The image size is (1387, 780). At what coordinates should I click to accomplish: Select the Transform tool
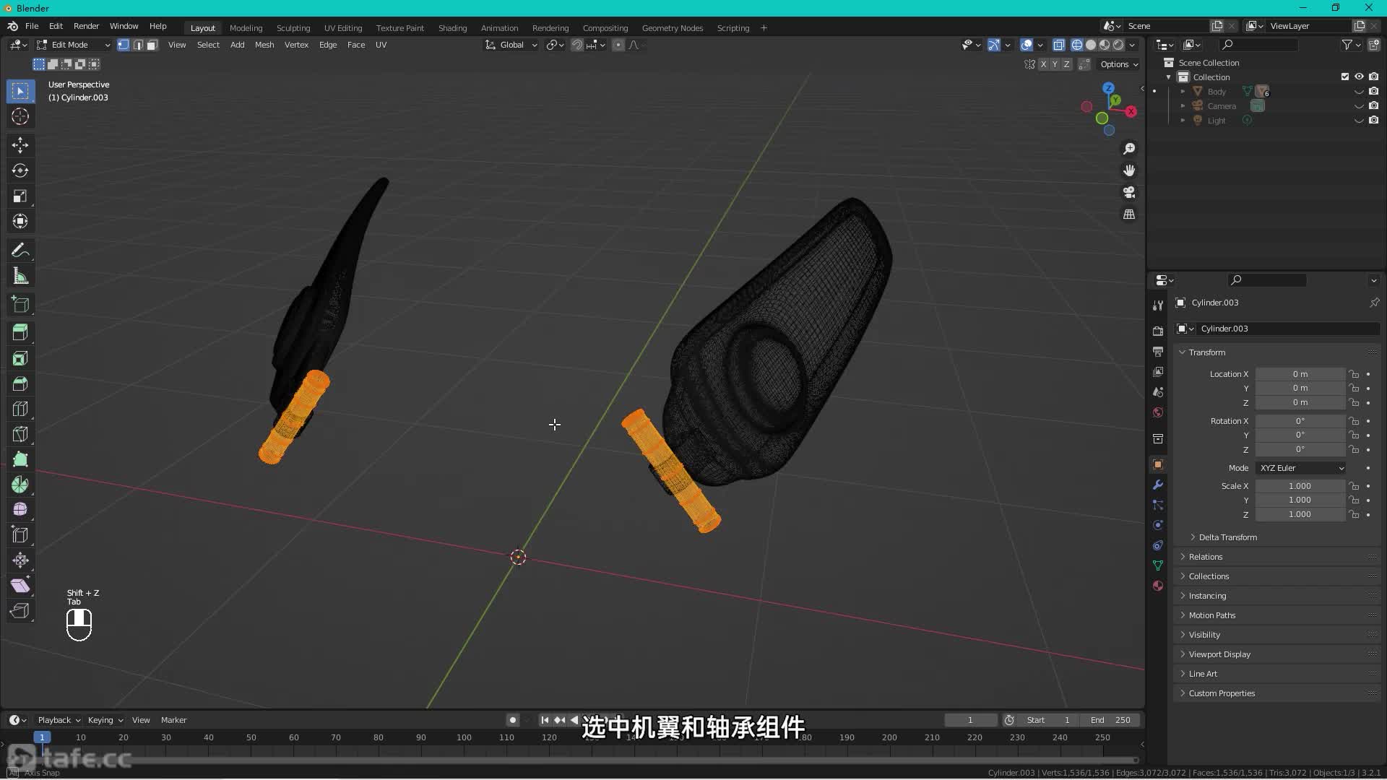pyautogui.click(x=20, y=221)
